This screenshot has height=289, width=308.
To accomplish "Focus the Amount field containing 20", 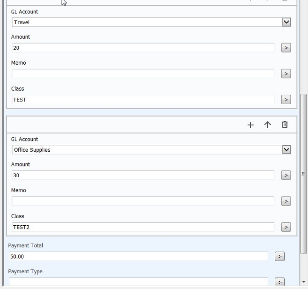I will 143,48.
